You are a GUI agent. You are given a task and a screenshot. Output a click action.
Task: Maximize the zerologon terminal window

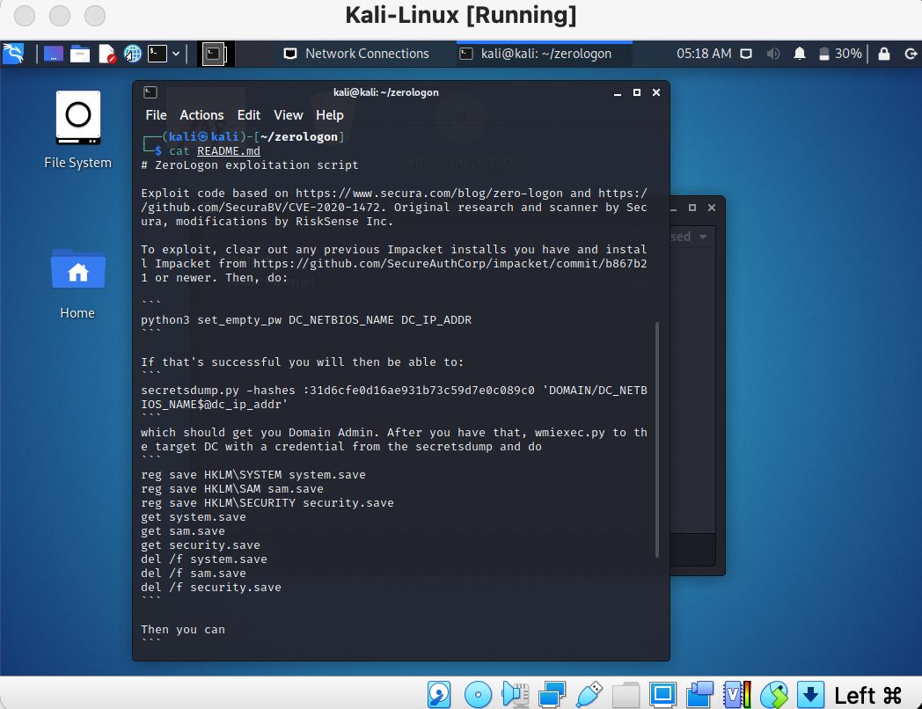tap(637, 92)
